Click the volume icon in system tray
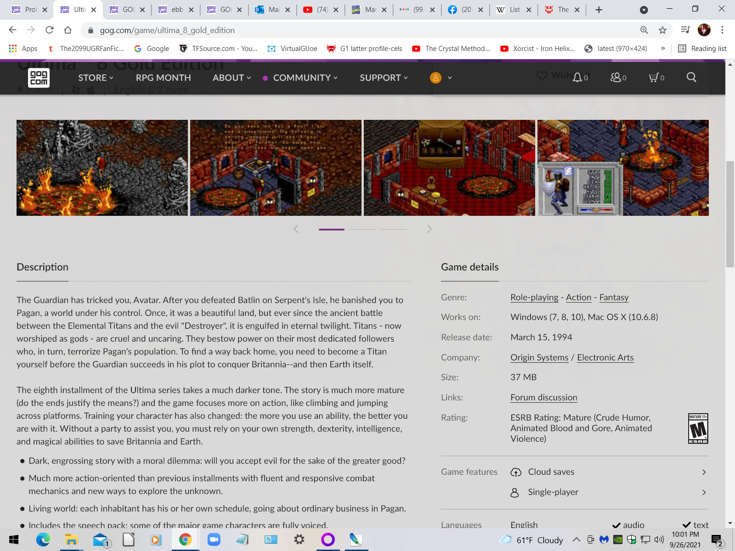This screenshot has height=551, width=735. (659, 540)
